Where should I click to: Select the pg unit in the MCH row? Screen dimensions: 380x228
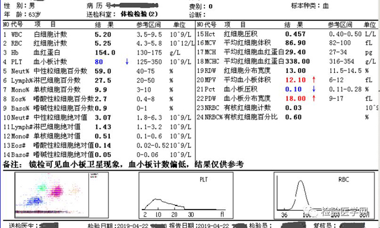tap(368, 53)
